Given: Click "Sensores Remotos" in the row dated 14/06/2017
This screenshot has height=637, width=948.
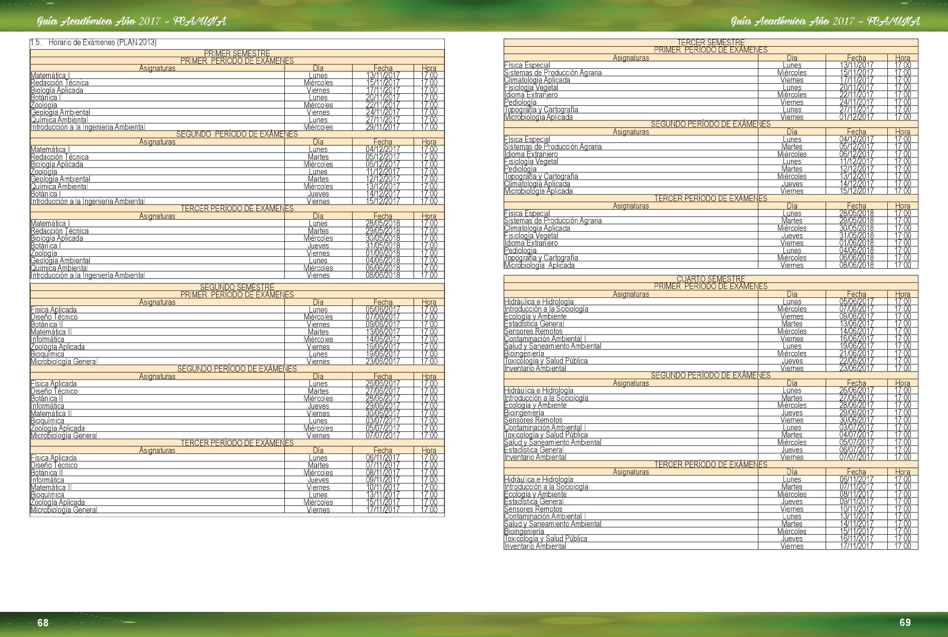Looking at the screenshot, I should 533,332.
